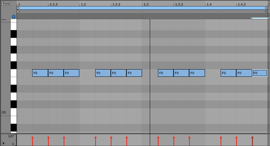
Task: Click the Fold button
Action: point(6,4)
